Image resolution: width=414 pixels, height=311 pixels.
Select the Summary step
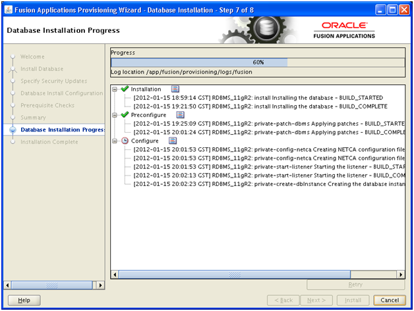pos(33,118)
